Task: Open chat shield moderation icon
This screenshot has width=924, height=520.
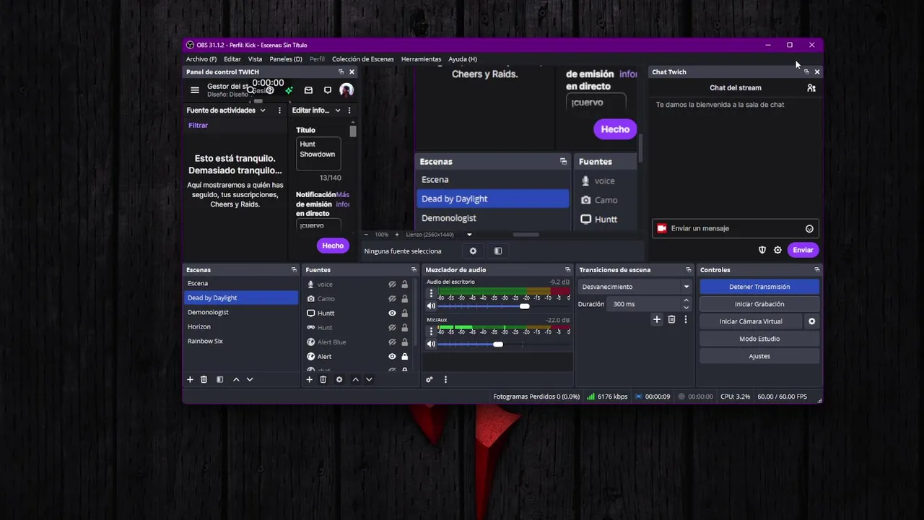Action: [762, 250]
